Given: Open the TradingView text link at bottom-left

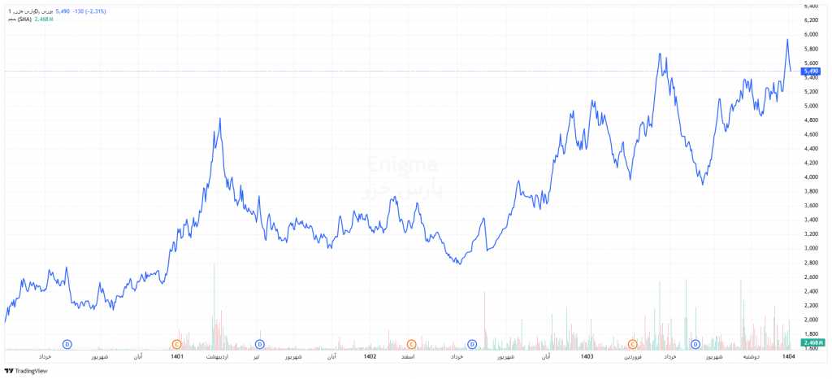Looking at the screenshot, I should coord(32,371).
